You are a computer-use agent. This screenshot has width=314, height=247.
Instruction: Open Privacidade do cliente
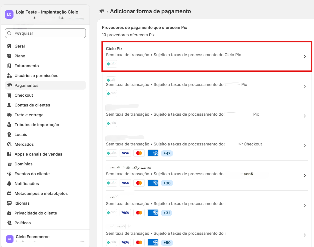tap(45, 213)
